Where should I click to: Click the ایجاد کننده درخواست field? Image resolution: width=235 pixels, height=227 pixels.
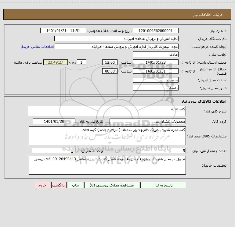117,46
